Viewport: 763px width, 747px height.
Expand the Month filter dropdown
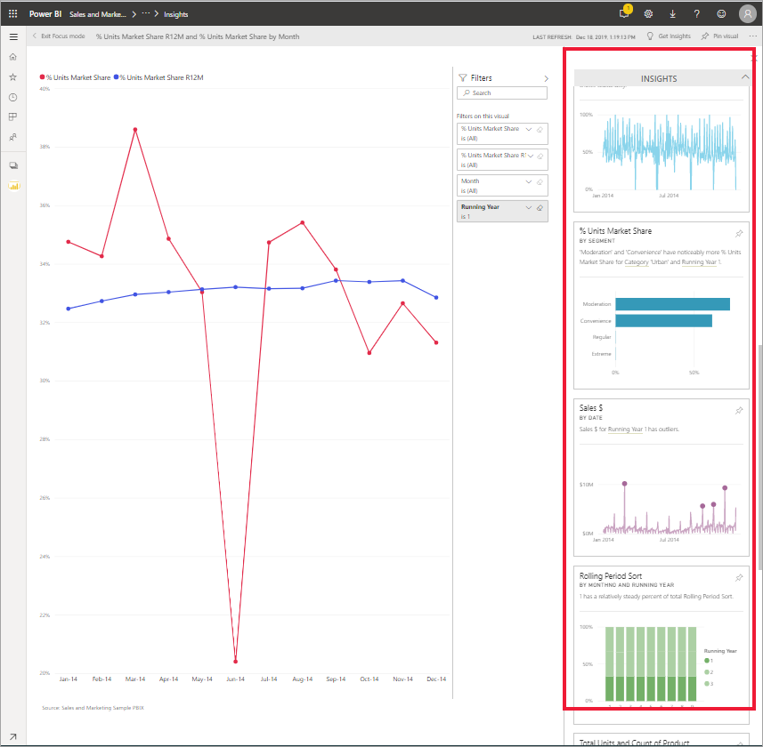point(529,181)
